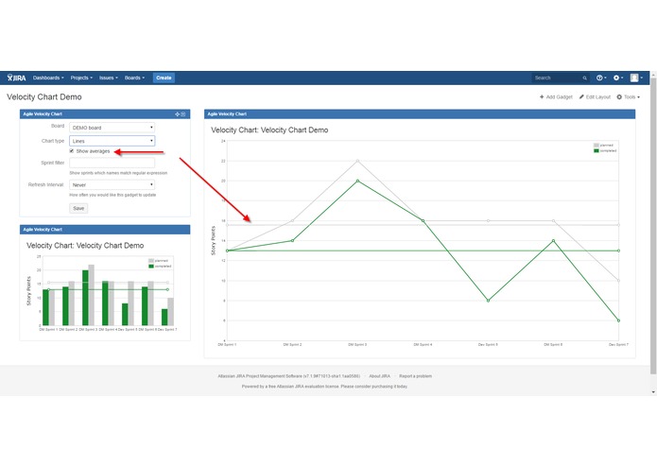This screenshot has height=467, width=657.
Task: Click the Atlassian JIRA Project Management Software footer text
Action: [288, 376]
